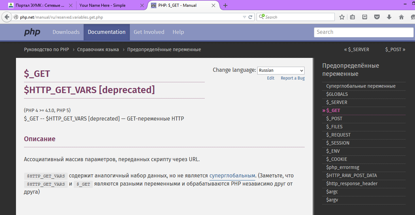Open $_SERVER in sidebar list

click(x=336, y=102)
